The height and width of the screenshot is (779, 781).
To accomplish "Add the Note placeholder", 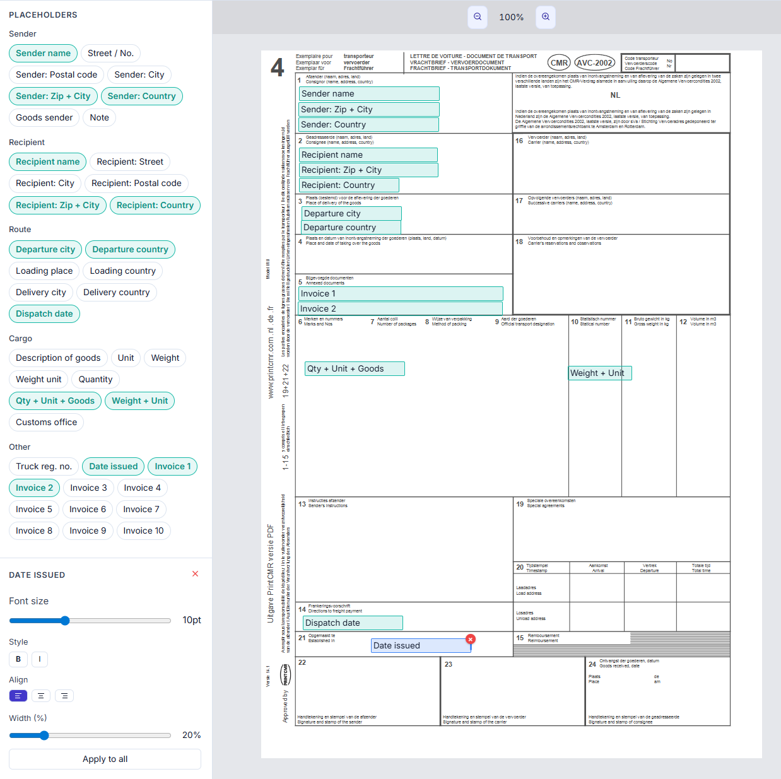I will tap(99, 117).
